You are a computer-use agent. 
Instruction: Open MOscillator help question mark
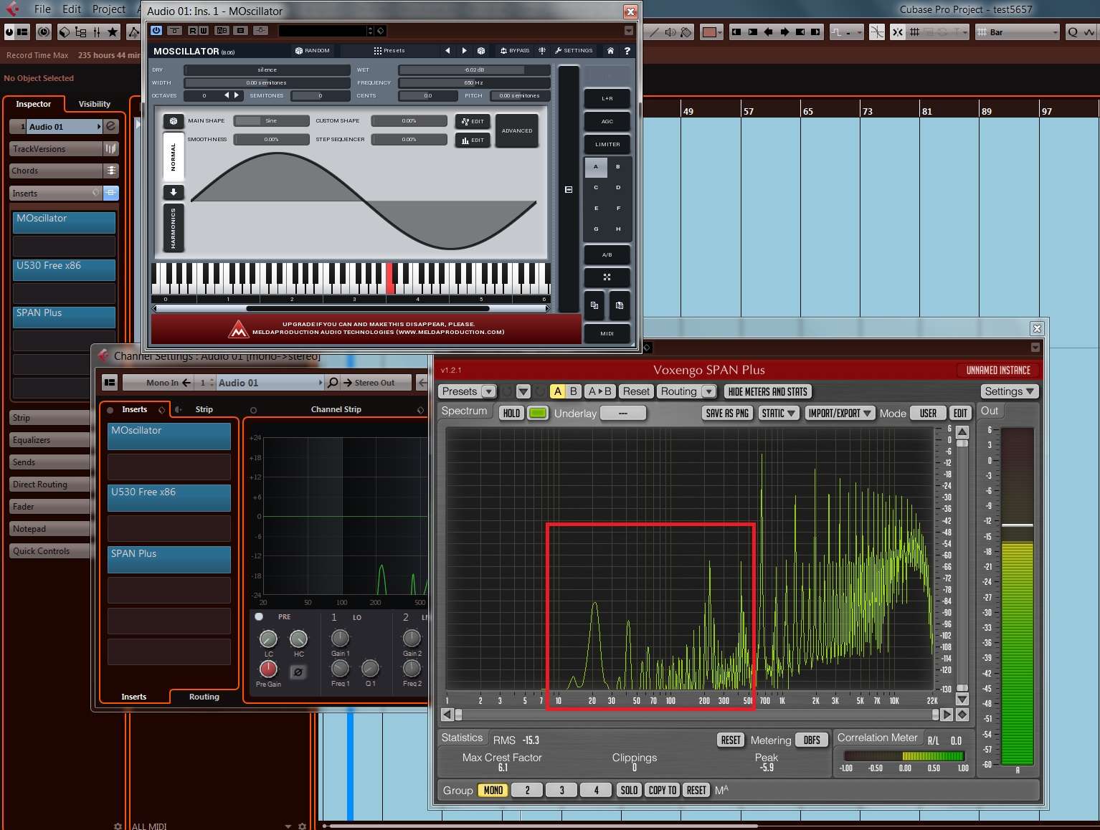coord(627,51)
